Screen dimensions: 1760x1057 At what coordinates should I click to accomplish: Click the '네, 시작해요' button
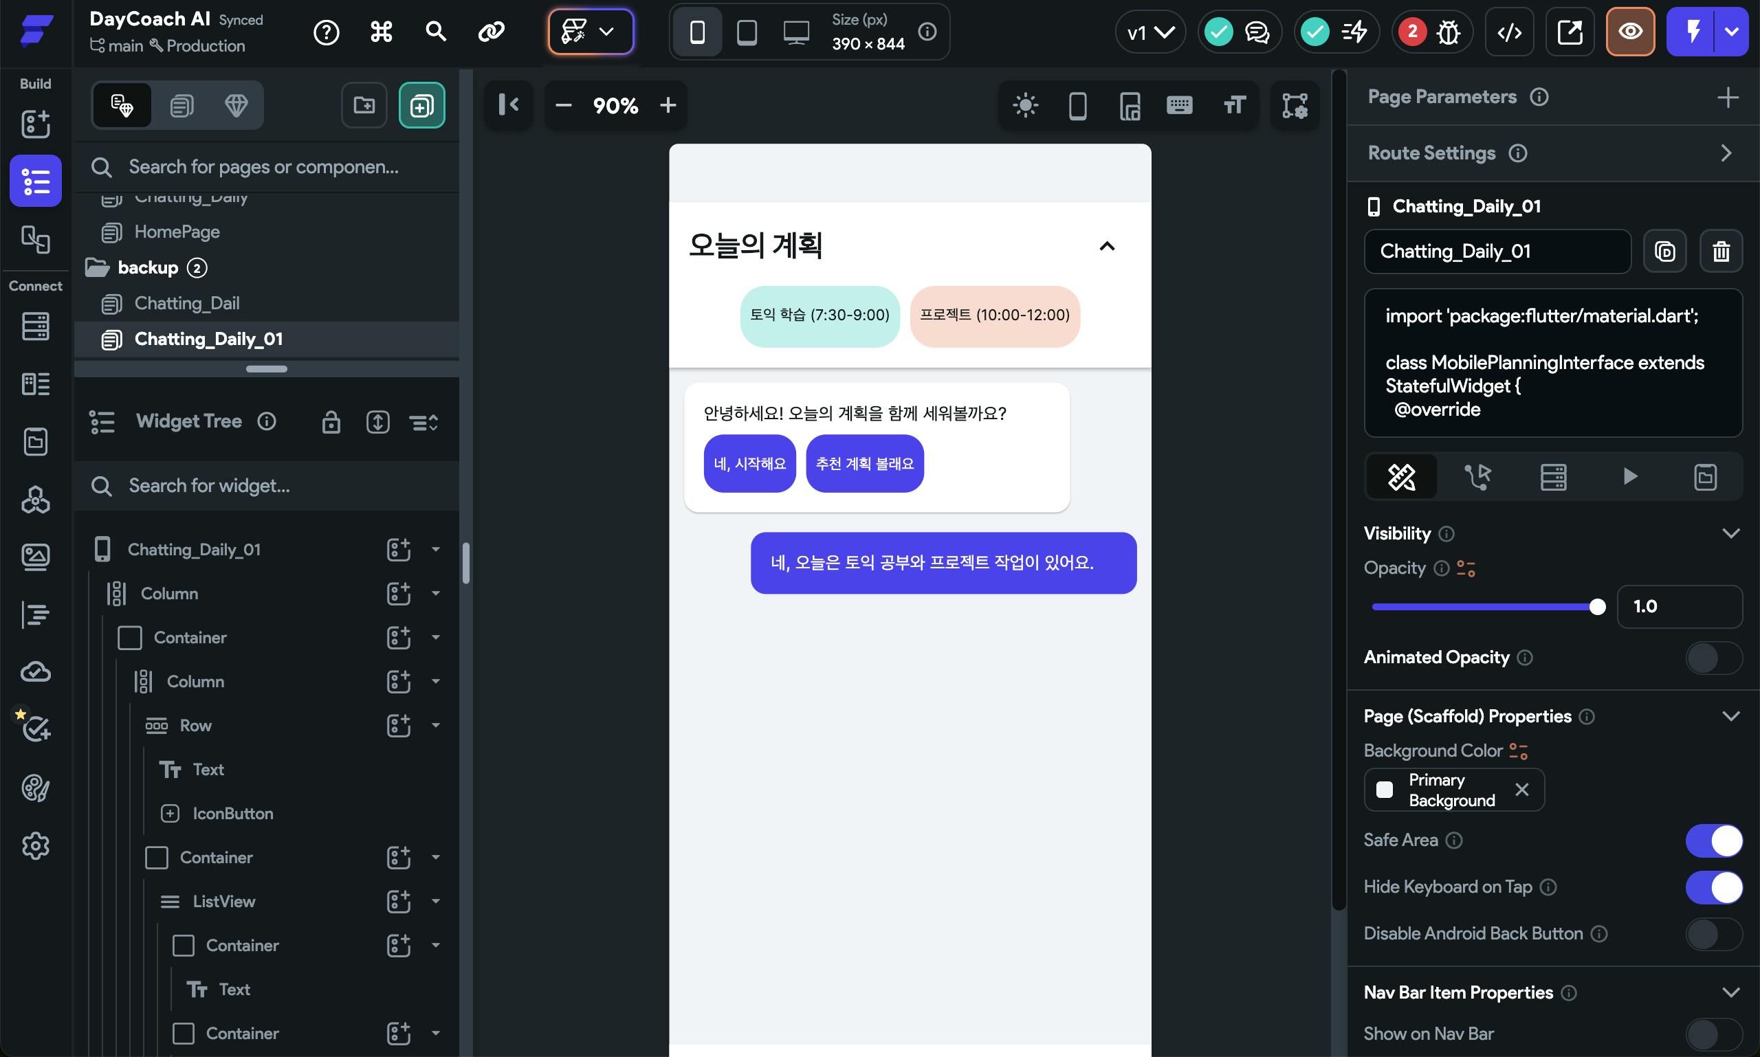pos(749,464)
